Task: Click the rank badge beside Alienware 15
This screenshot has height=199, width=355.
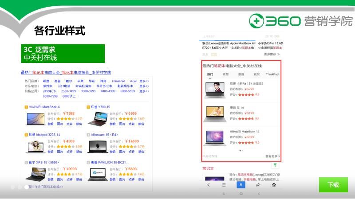Action: (88, 135)
